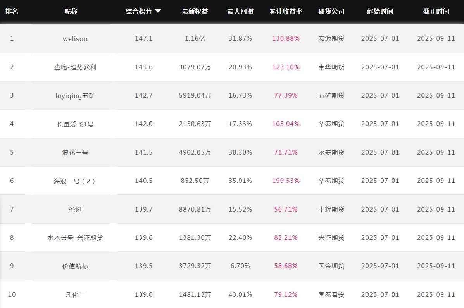Click the 199.53% cumulative return value

tap(286, 181)
